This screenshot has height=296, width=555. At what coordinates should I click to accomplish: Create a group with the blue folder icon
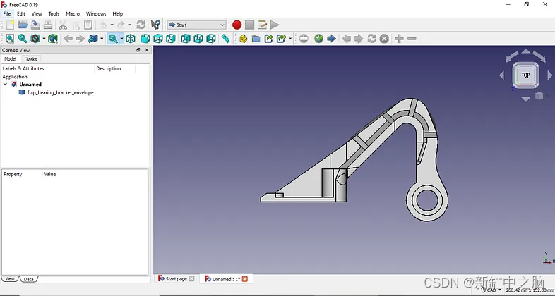256,39
